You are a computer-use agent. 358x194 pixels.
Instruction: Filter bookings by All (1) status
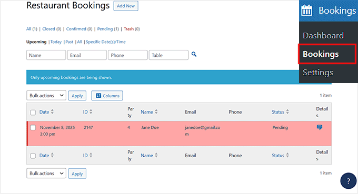[x=32, y=29]
